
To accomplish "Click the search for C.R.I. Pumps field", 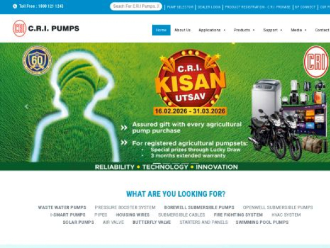I will pos(136,6).
